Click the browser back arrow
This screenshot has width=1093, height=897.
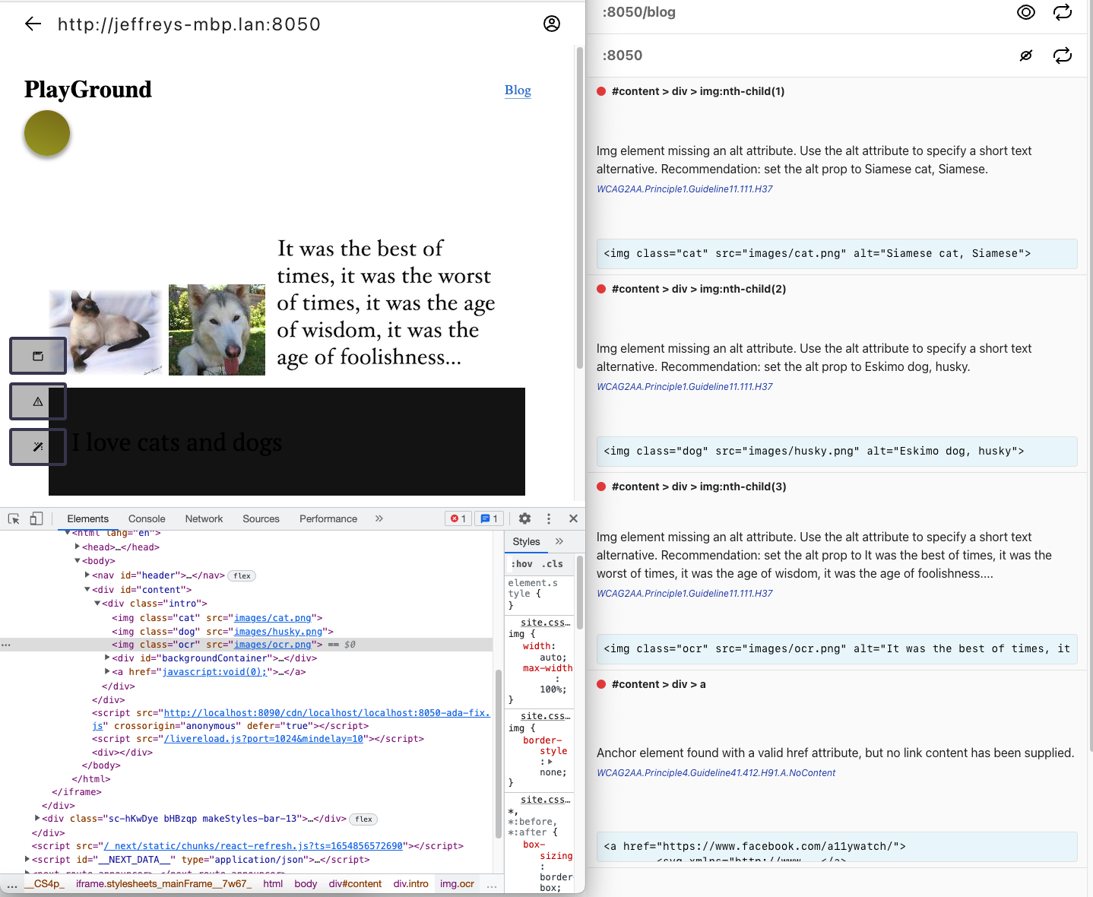tap(32, 24)
